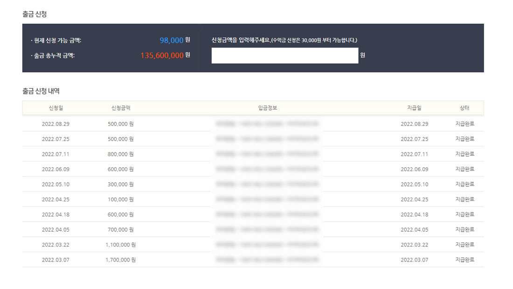Click the withdrawal amount input field
The height and width of the screenshot is (289, 513).
click(284, 55)
